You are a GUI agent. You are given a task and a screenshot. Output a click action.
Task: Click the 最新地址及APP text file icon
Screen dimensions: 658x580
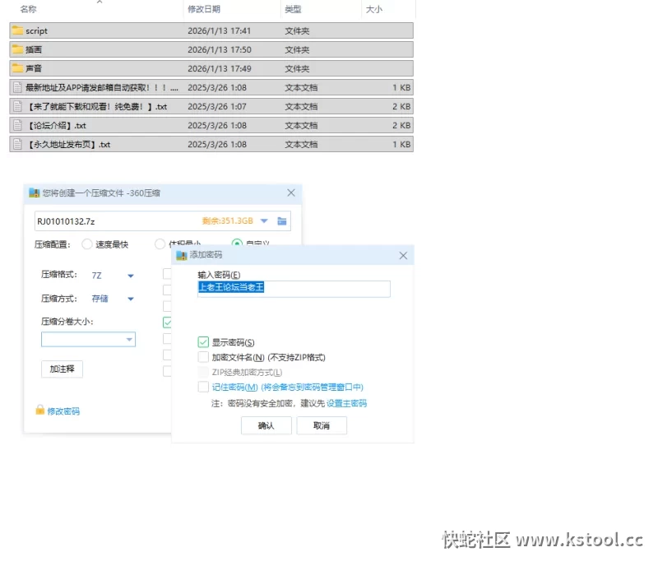tap(17, 87)
